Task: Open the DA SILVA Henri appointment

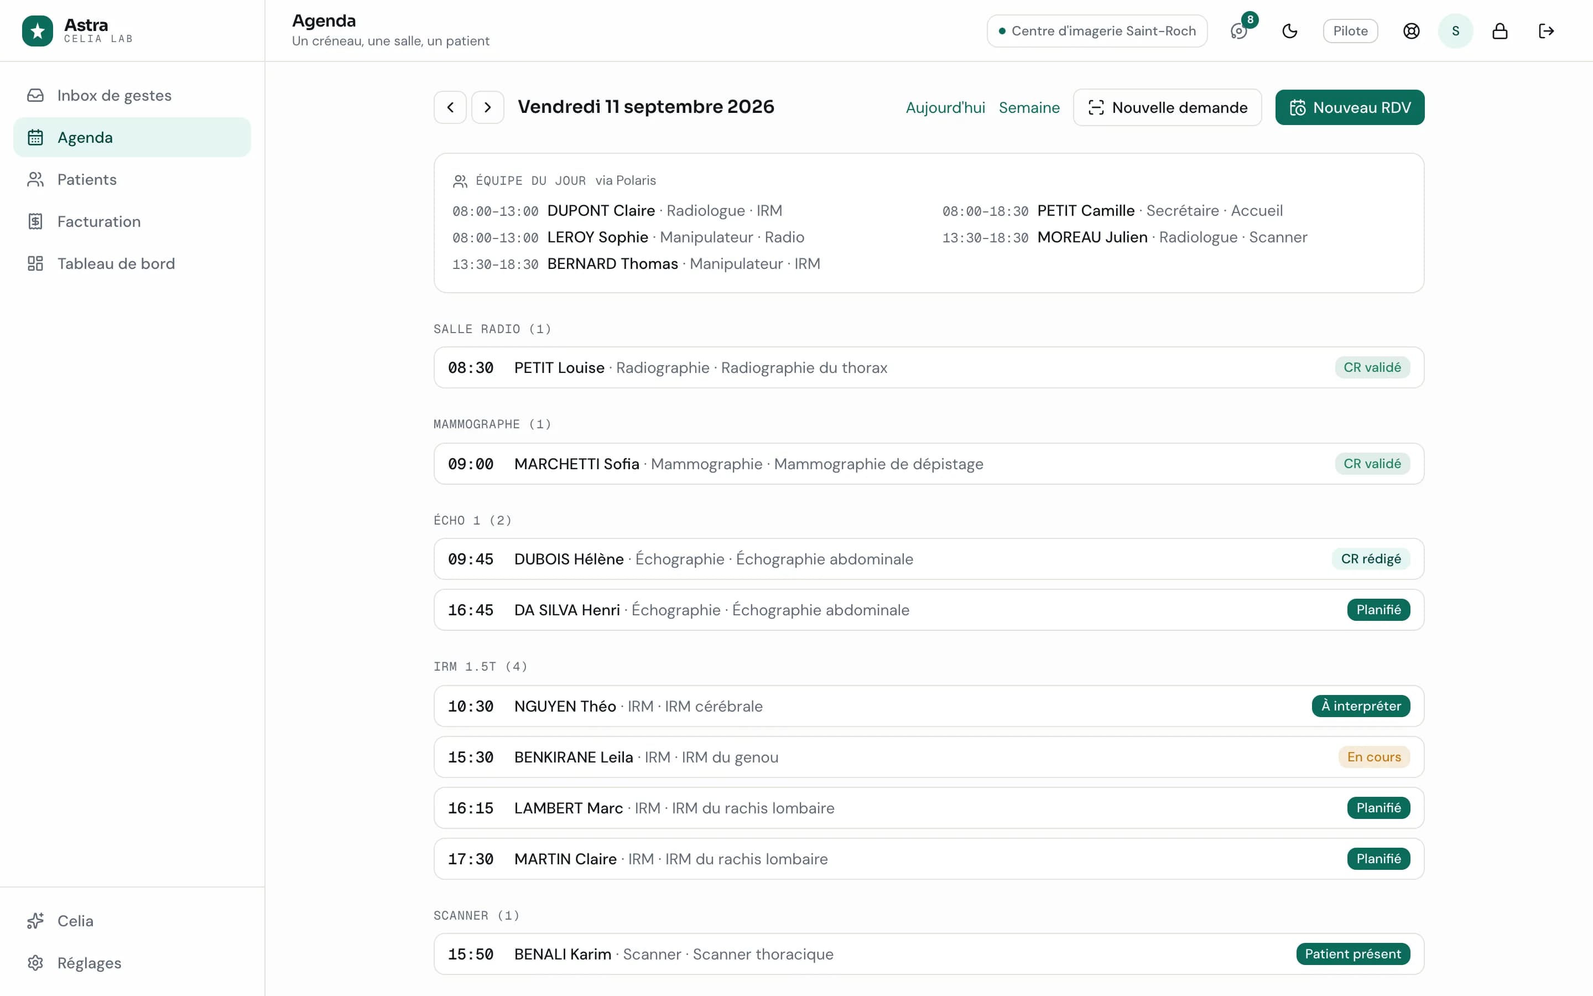Action: point(929,610)
